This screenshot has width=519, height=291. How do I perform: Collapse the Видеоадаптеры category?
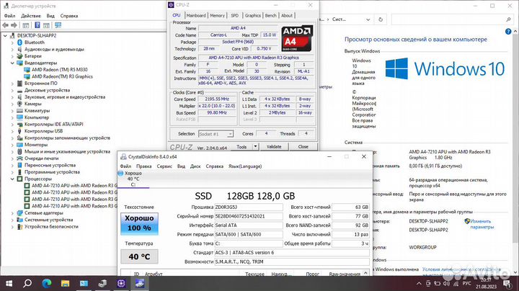coord(12,63)
